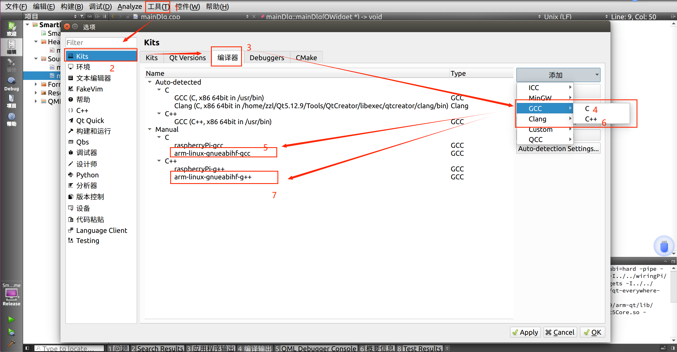Open the Projects mode icon
This screenshot has height=352, width=677.
[11, 101]
